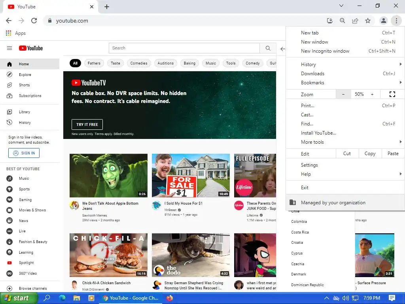Open File Explorer from taskbar
Image resolution: width=405 pixels, height=304 pixels.
click(77, 298)
